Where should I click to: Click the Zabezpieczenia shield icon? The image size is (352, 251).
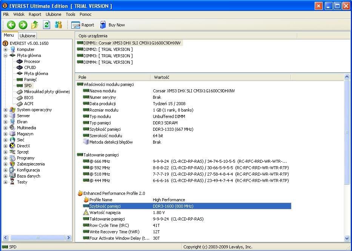(12, 164)
